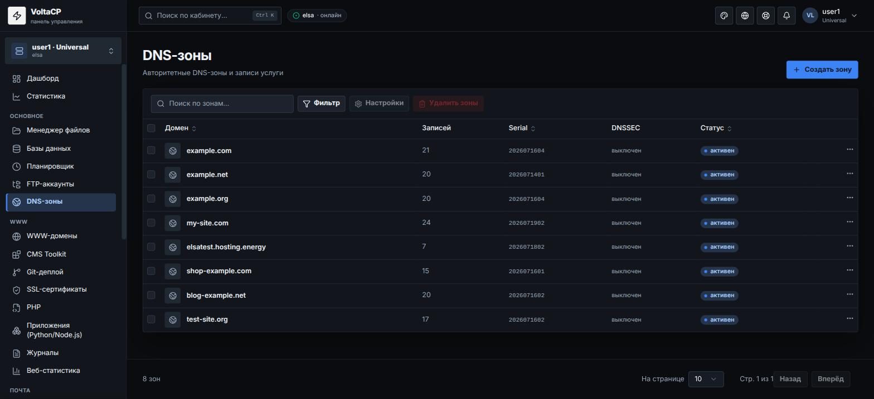Sort zones by Статус column
Image resolution: width=874 pixels, height=399 pixels.
(716, 128)
